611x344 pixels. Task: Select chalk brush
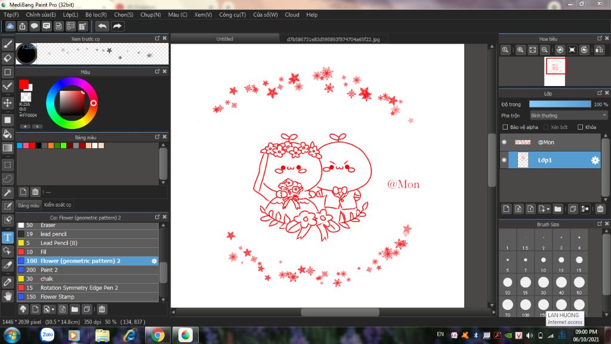88,279
